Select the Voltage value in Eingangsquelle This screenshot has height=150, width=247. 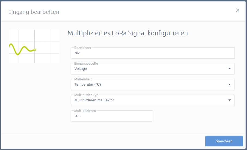click(81, 69)
